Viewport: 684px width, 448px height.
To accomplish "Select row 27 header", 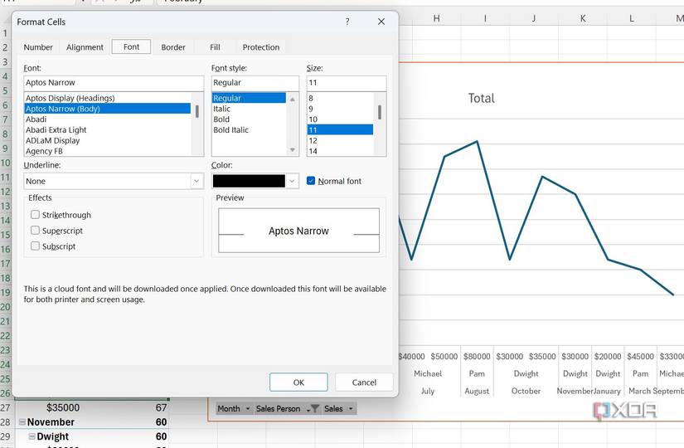I will click(5, 408).
